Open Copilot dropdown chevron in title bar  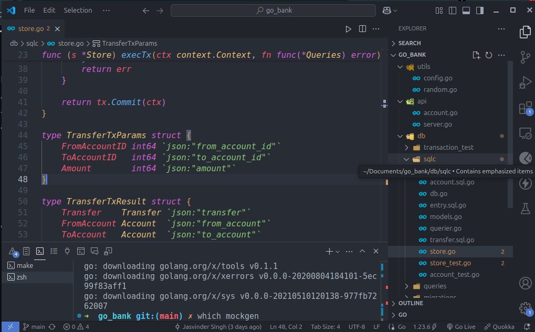click(395, 11)
